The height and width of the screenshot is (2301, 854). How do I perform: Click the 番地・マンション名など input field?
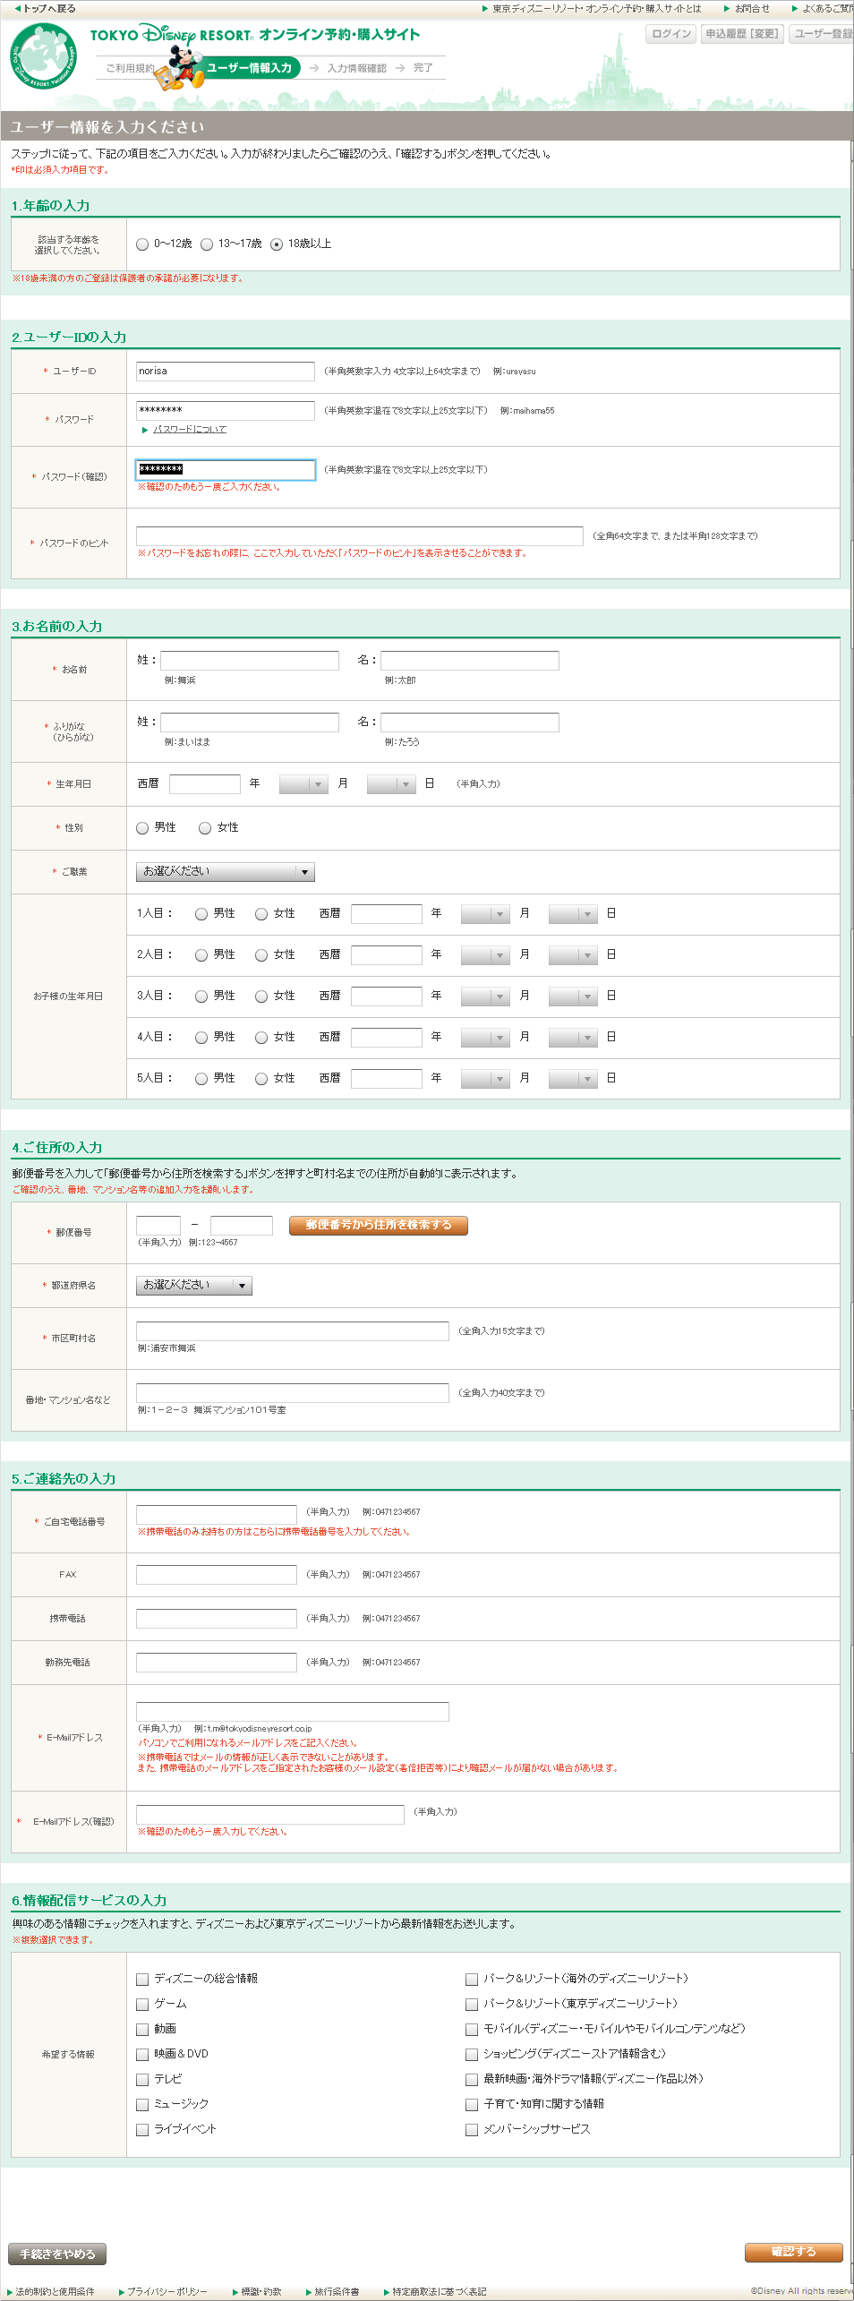pos(293,1393)
